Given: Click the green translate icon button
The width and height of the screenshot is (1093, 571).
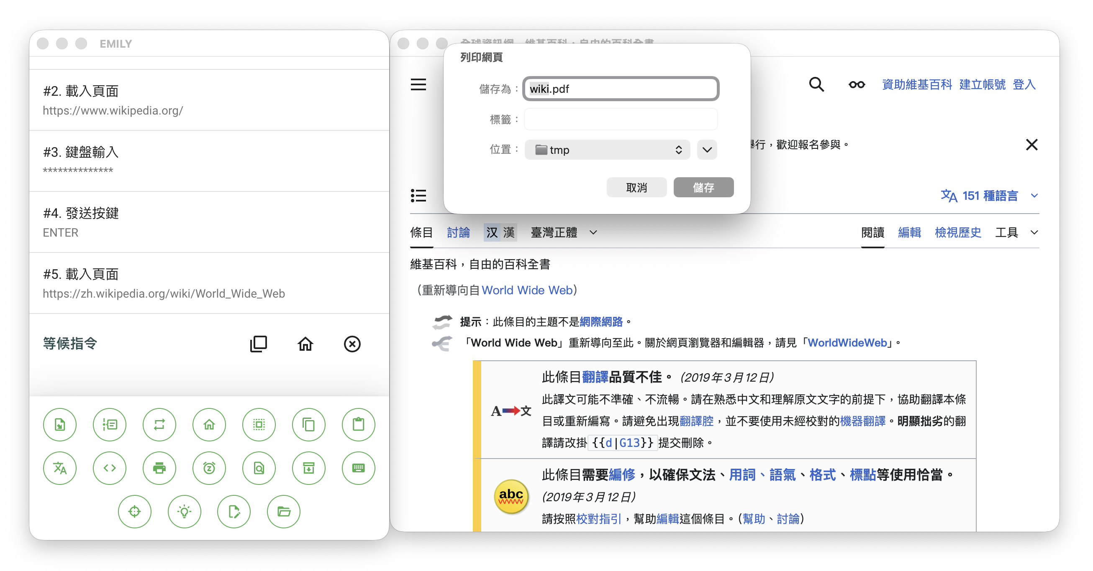Looking at the screenshot, I should [60, 468].
